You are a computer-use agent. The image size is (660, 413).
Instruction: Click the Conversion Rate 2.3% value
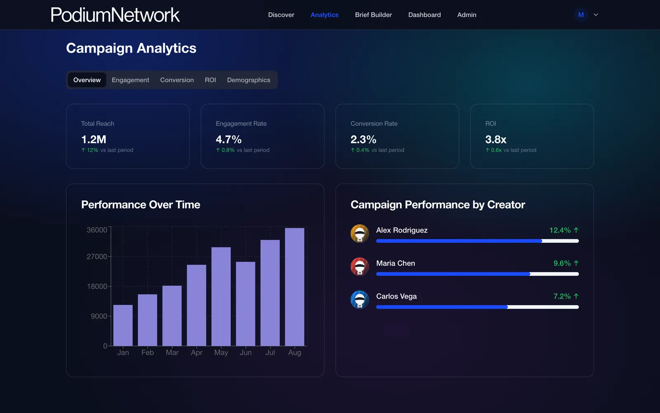pyautogui.click(x=363, y=139)
